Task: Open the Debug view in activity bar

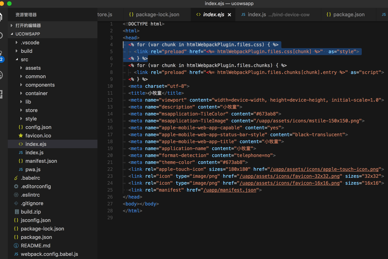Action: (2, 75)
